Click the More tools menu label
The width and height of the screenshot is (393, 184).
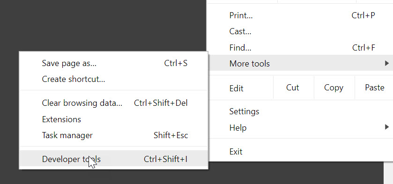click(249, 64)
